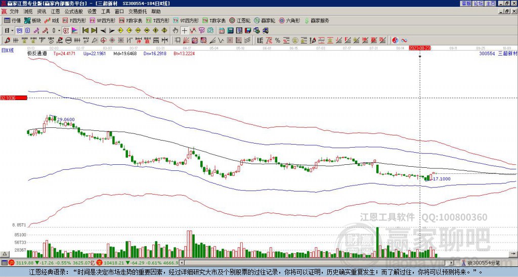This screenshot has height=277, width=518.
Task: Select the Gann fan lines tool
Action: click(x=185, y=40)
